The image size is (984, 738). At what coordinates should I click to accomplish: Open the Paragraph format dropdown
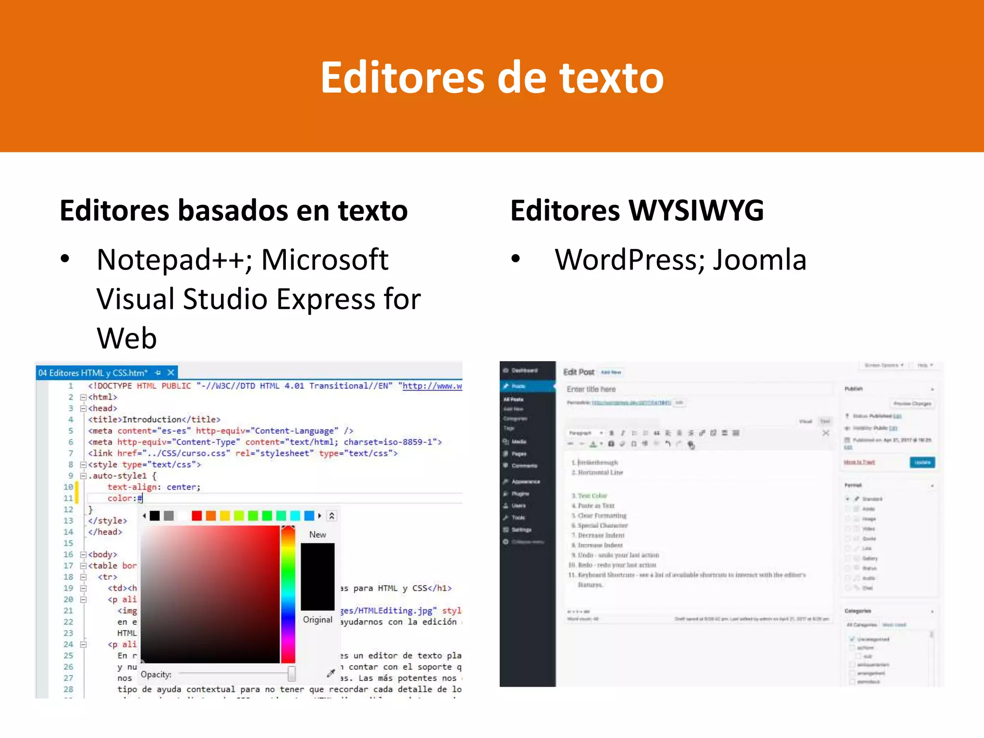585,433
